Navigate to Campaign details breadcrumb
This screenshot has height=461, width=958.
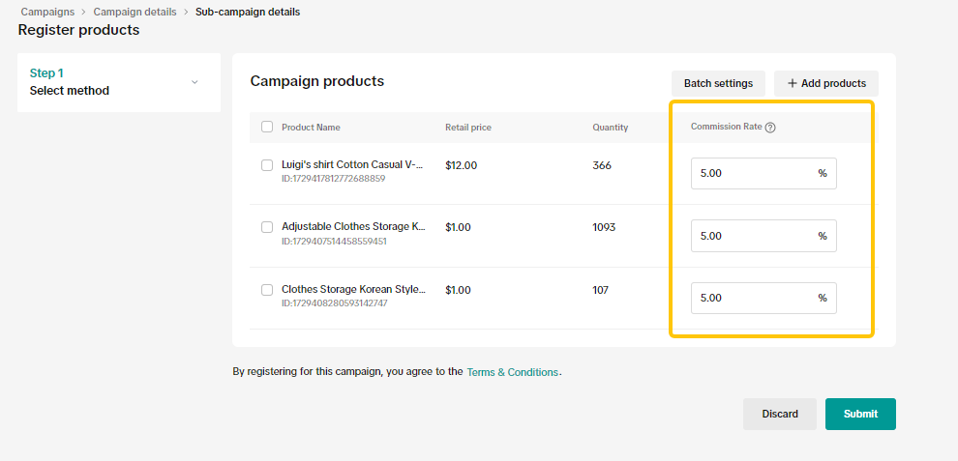coord(135,13)
